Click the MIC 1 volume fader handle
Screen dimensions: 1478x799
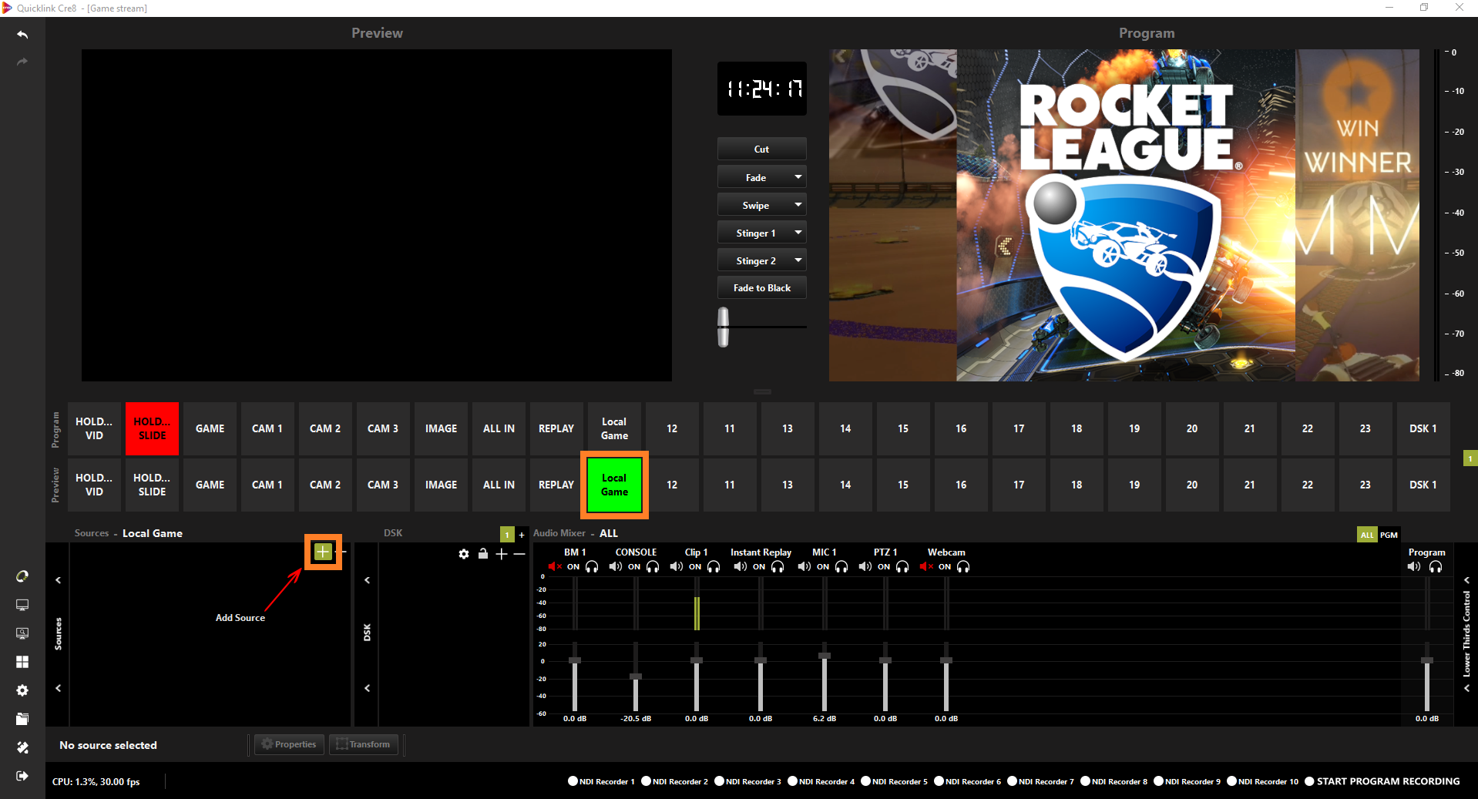(x=825, y=656)
